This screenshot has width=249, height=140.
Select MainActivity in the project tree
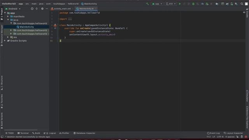26,27
